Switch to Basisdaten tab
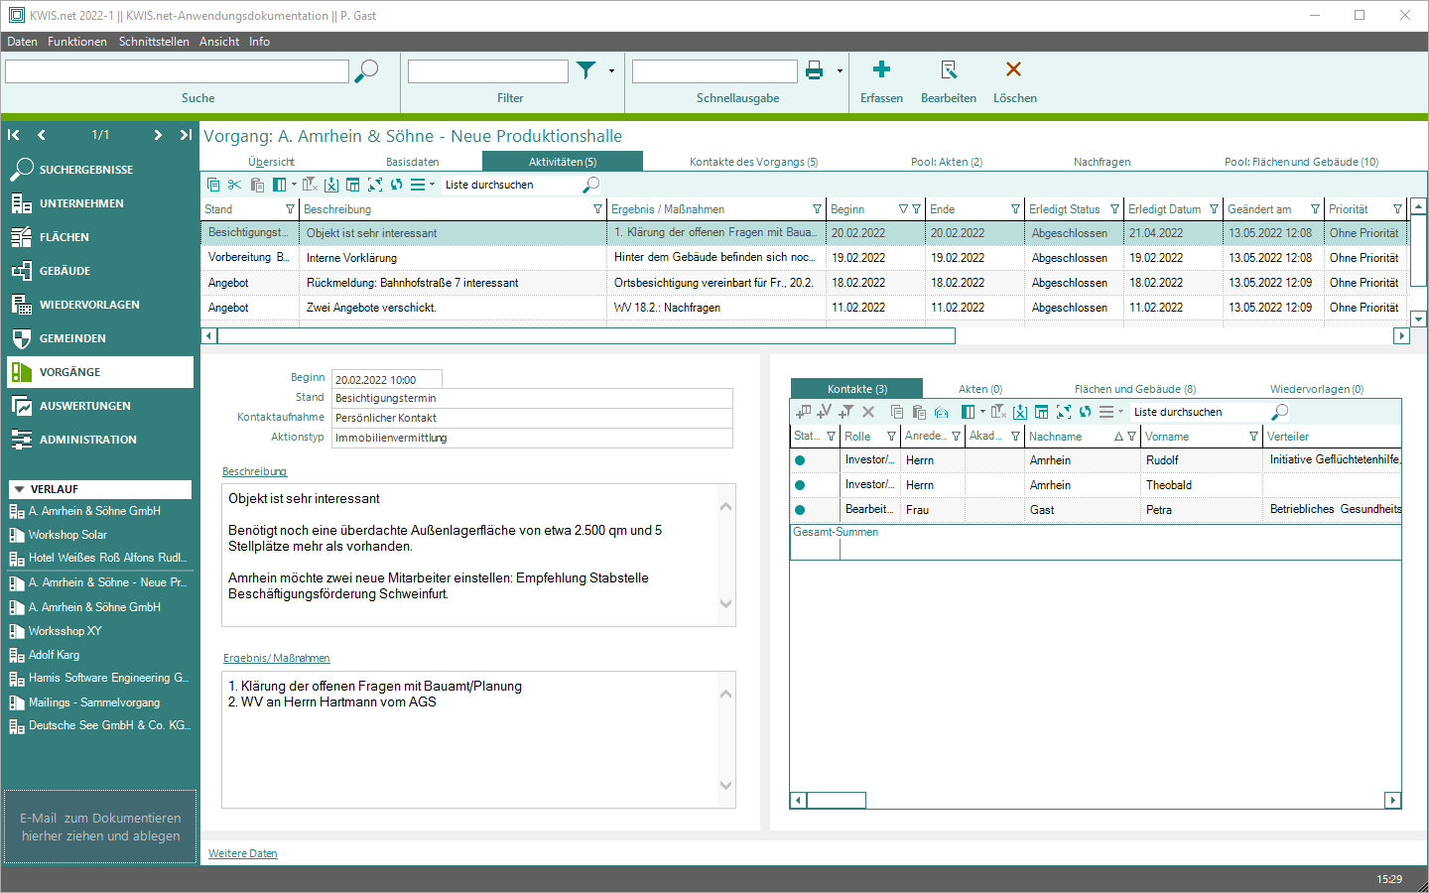This screenshot has width=1429, height=893. [x=413, y=162]
